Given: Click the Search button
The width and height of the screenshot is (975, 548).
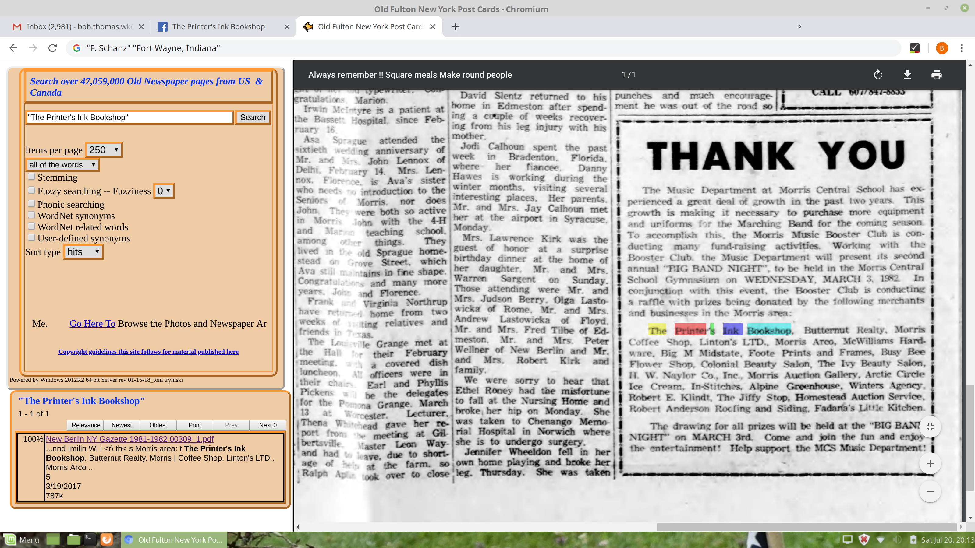Looking at the screenshot, I should point(253,117).
